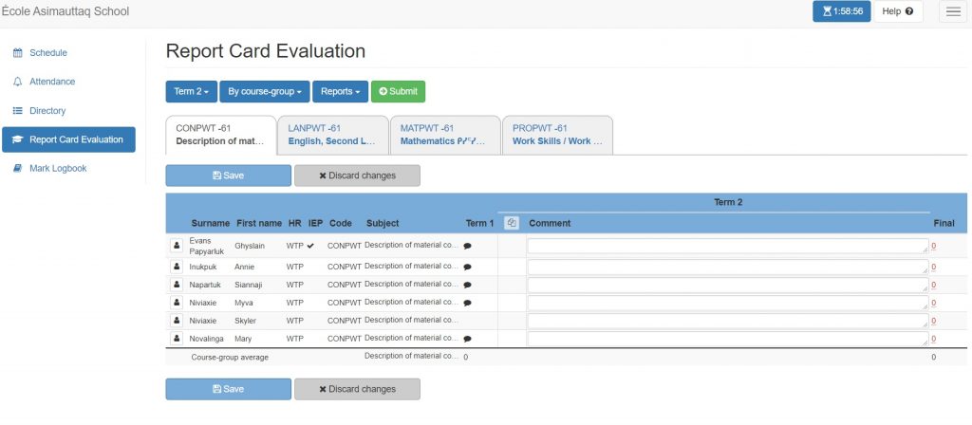Open the Reports dropdown menu
972x425 pixels.
[340, 91]
